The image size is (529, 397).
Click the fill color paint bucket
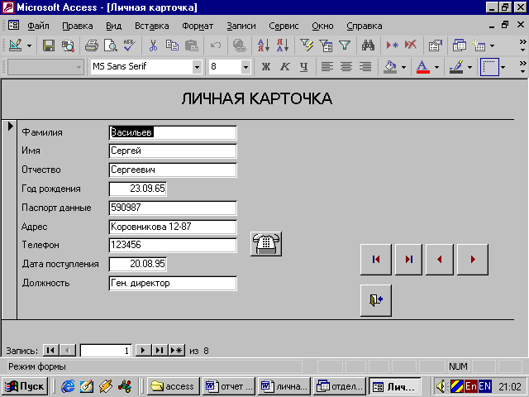[391, 67]
